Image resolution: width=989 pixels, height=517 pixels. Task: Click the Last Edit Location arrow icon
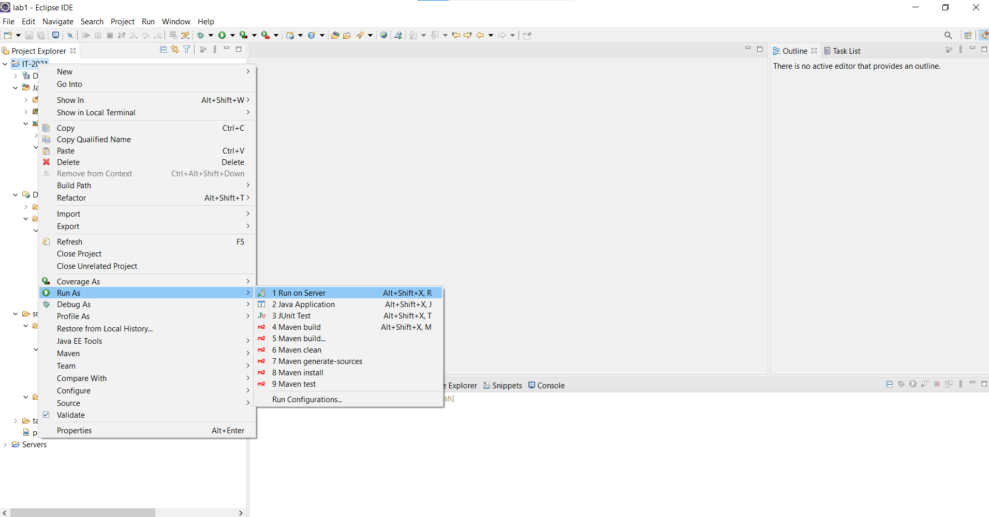click(456, 35)
